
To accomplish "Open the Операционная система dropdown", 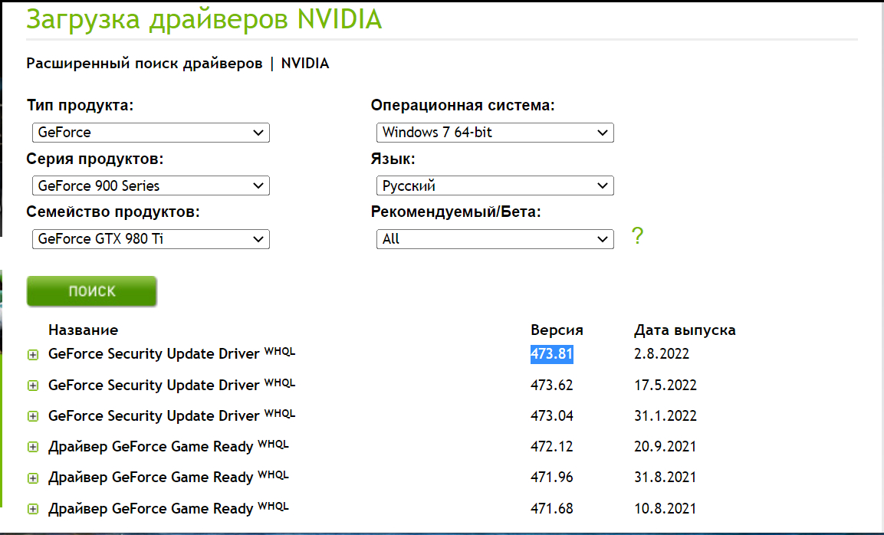I will tap(495, 133).
